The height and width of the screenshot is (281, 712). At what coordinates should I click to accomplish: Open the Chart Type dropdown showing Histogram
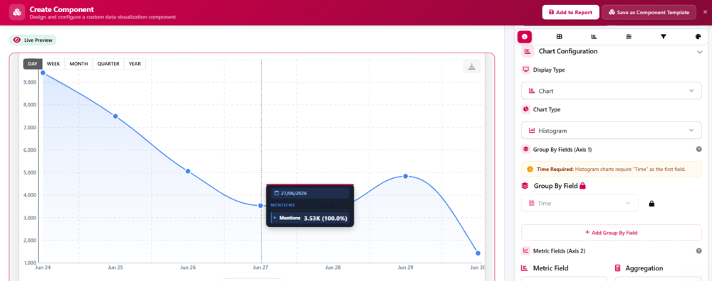(611, 131)
